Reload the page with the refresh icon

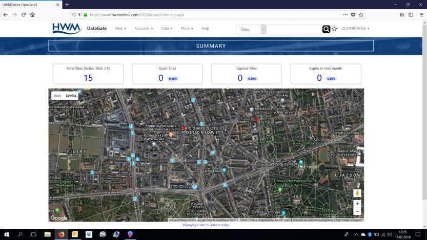[x=24, y=15]
